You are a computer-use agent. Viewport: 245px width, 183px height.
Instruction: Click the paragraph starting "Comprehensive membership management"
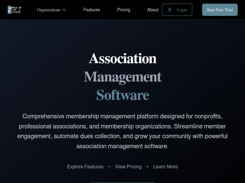123,131
